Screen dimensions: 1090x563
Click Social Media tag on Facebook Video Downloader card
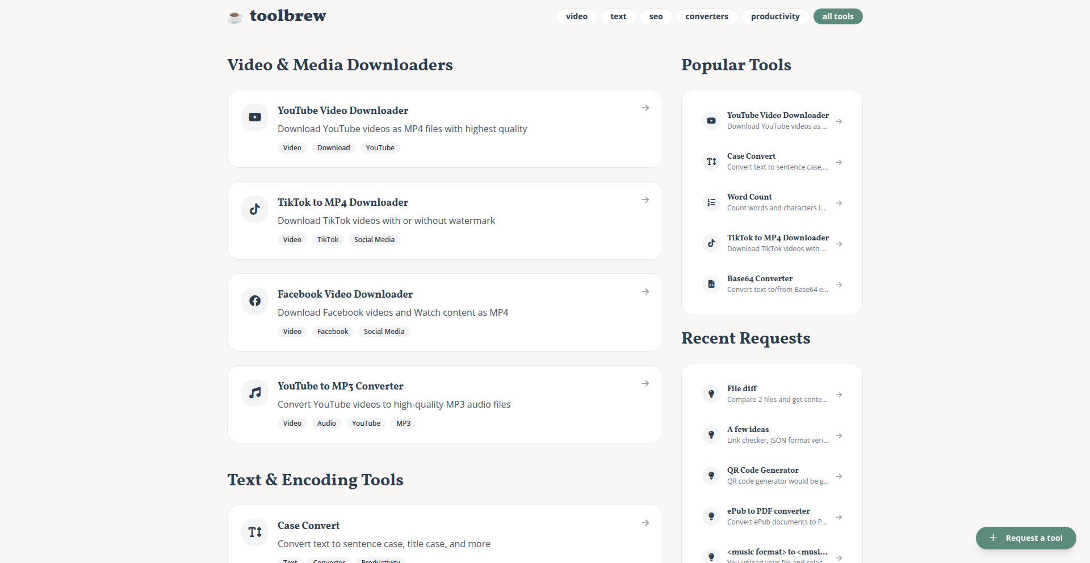coord(384,332)
